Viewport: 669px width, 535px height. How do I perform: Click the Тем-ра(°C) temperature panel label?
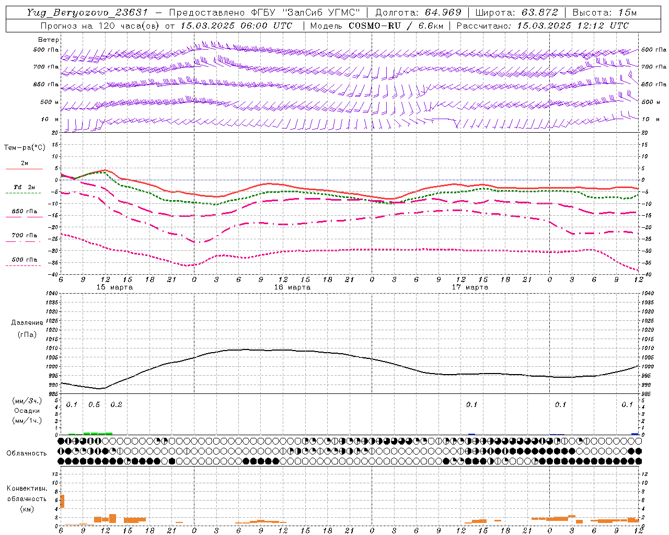25,148
